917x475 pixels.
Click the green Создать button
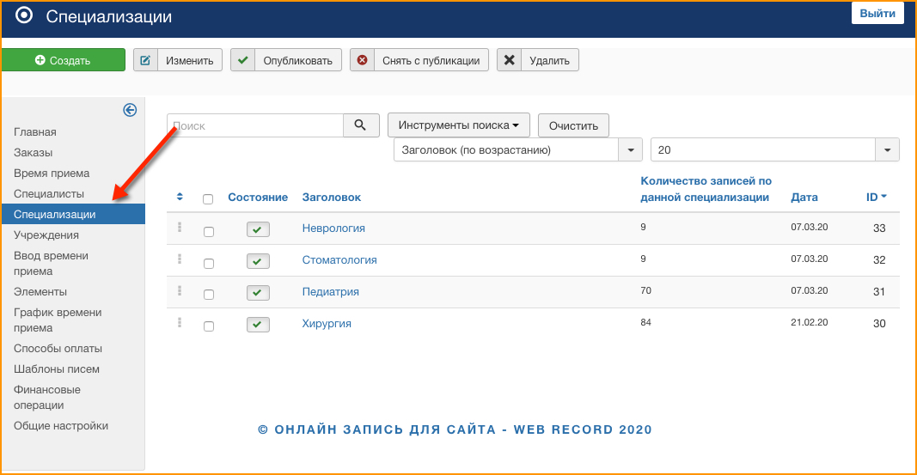(x=63, y=60)
